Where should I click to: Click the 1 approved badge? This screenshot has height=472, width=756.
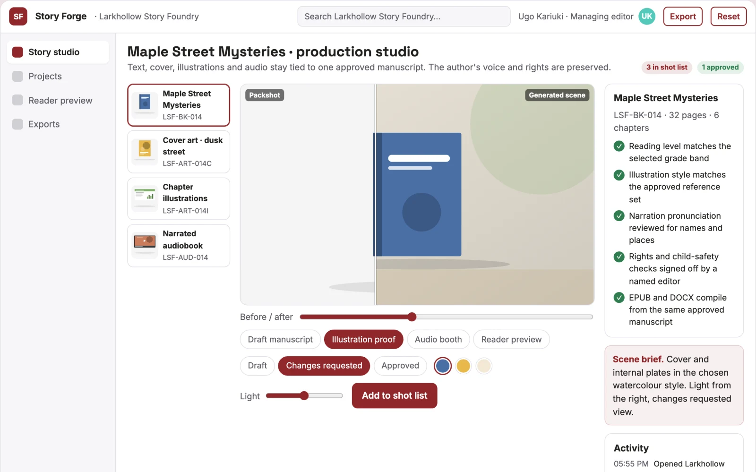720,67
